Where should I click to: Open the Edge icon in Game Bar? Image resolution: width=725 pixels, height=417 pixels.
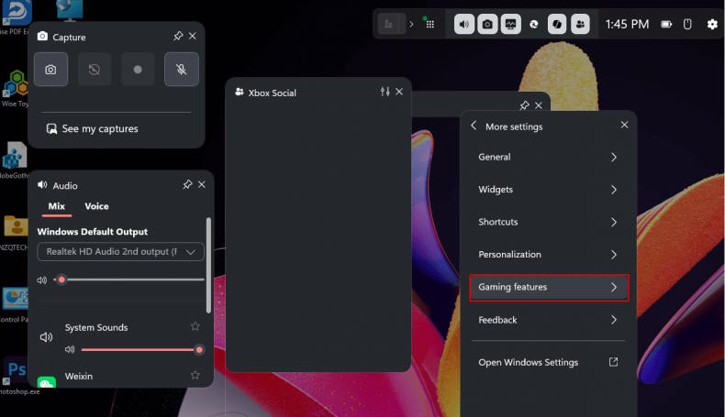click(x=533, y=24)
